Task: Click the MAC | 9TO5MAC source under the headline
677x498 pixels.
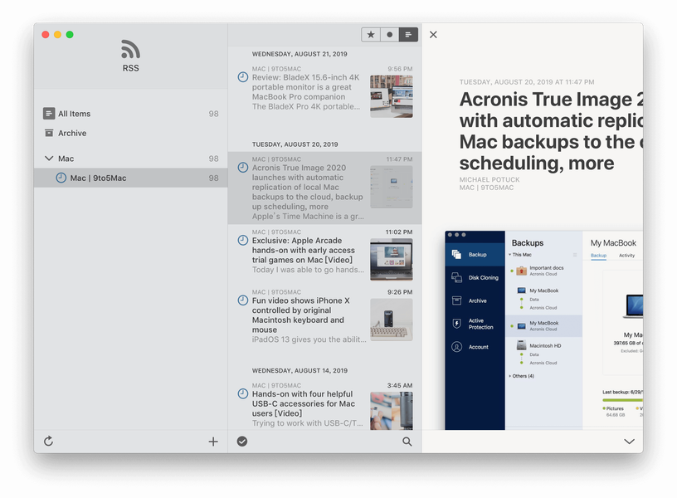Action: tap(486, 188)
